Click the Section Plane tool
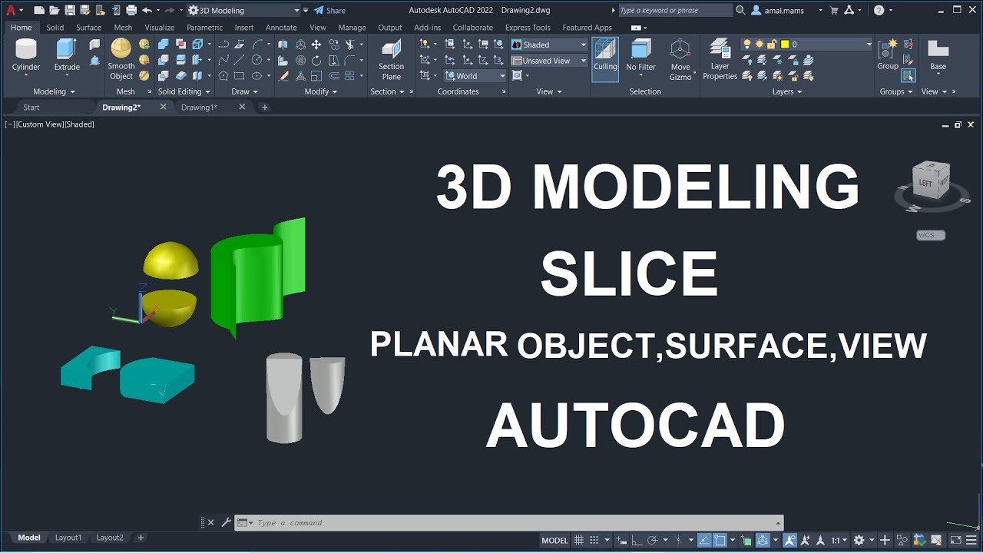This screenshot has height=553, width=983. (391, 59)
